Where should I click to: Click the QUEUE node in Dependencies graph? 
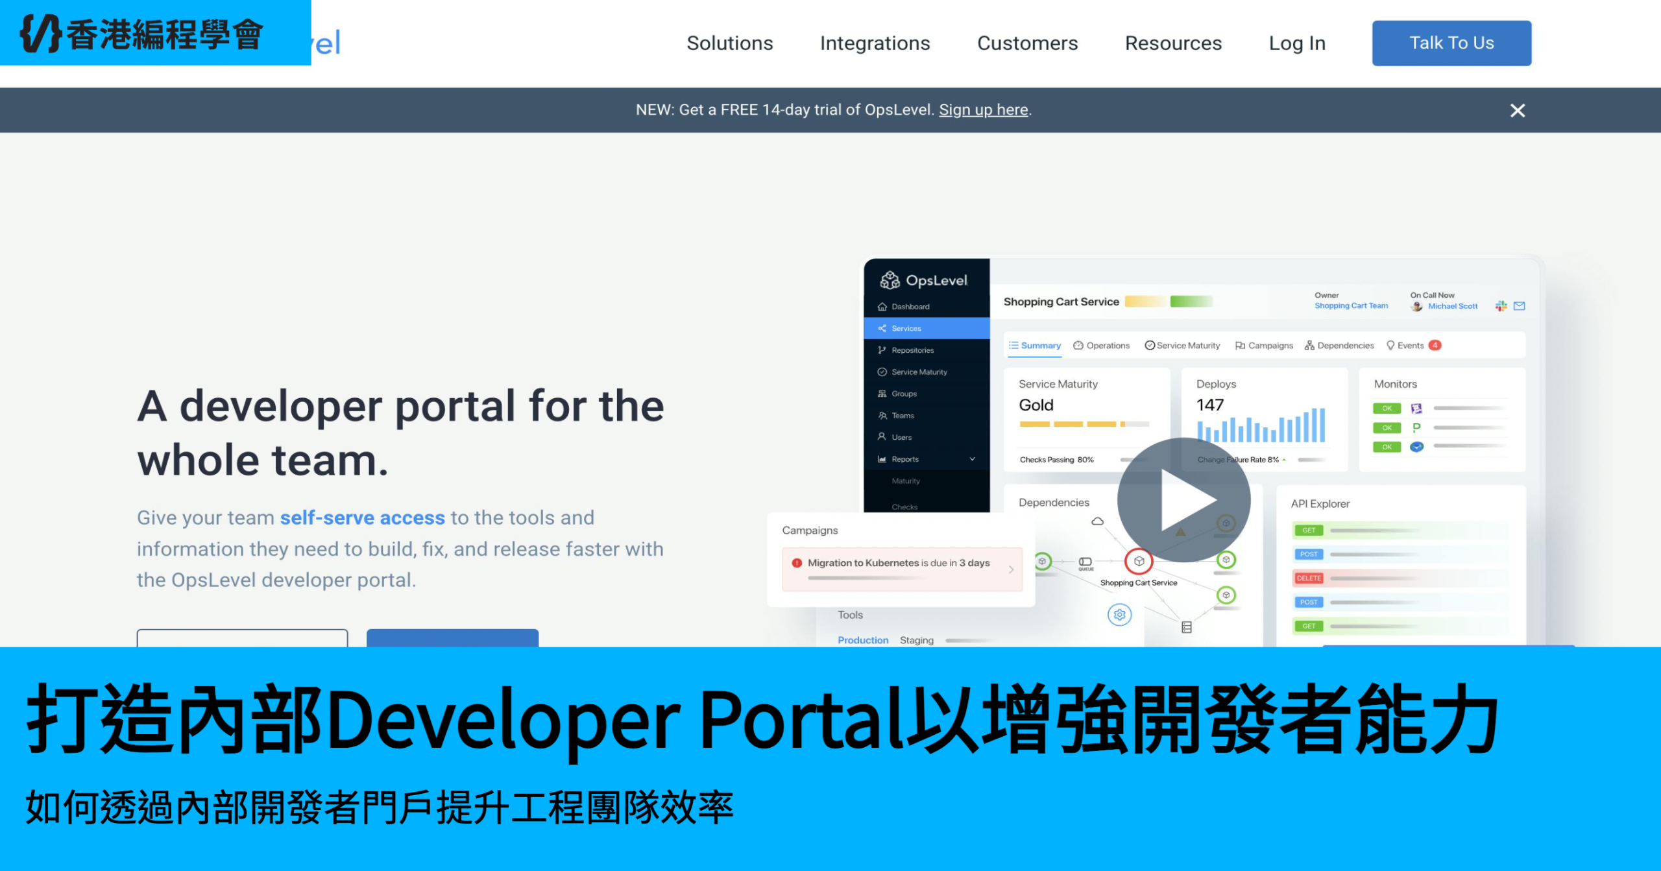1085,563
